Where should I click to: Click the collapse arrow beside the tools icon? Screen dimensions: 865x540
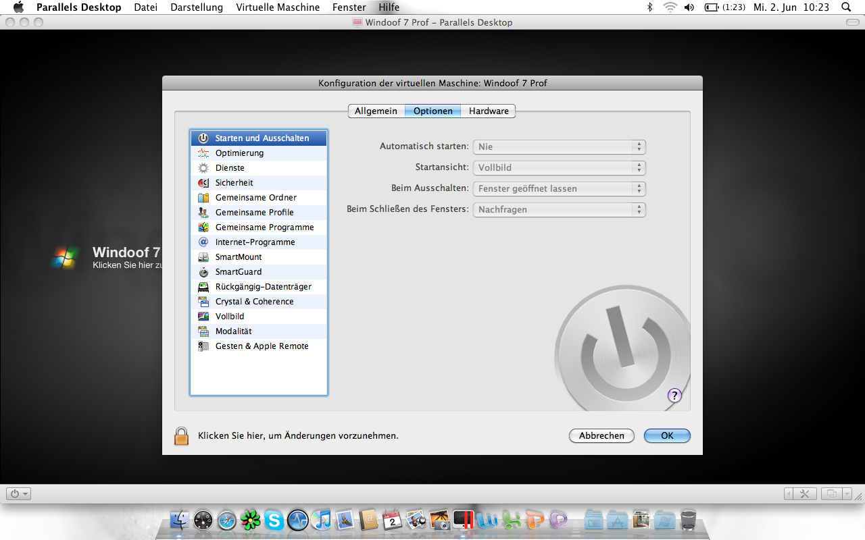[x=789, y=493]
